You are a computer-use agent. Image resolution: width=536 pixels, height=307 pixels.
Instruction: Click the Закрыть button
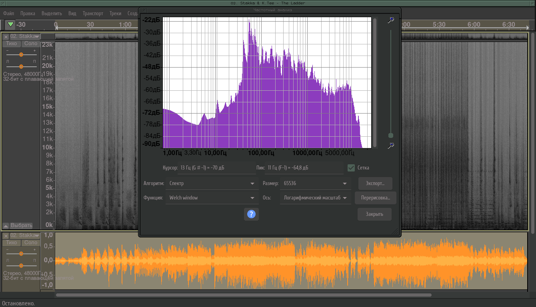click(374, 214)
